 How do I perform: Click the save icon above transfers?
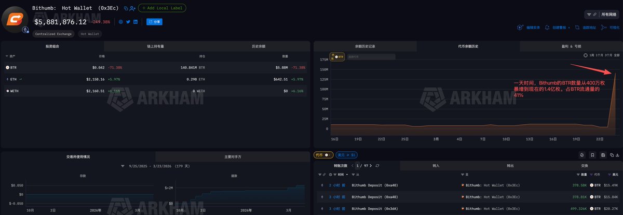tap(602, 154)
